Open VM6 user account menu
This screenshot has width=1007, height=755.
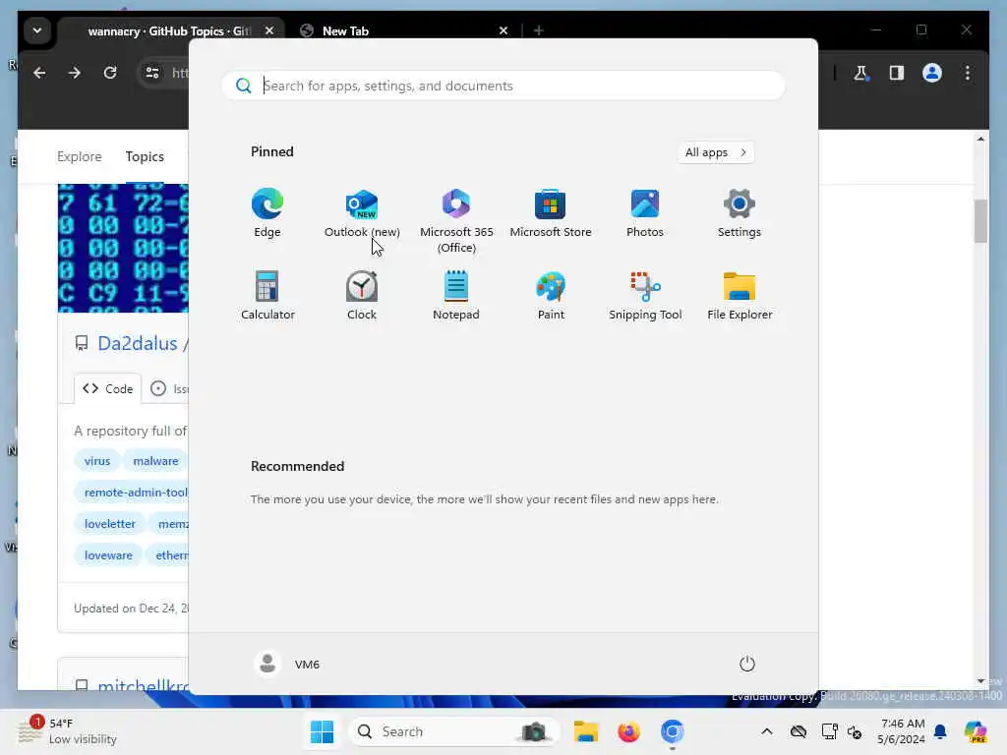point(287,664)
